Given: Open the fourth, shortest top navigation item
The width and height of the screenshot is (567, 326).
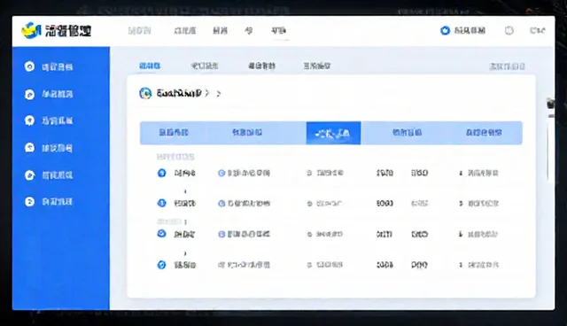Looking at the screenshot, I should (x=249, y=31).
